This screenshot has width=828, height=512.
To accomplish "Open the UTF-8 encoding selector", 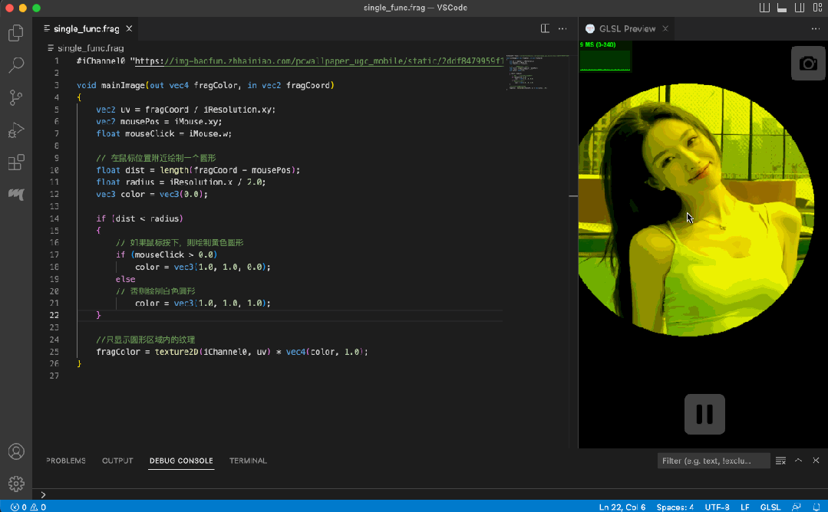I will coord(716,507).
